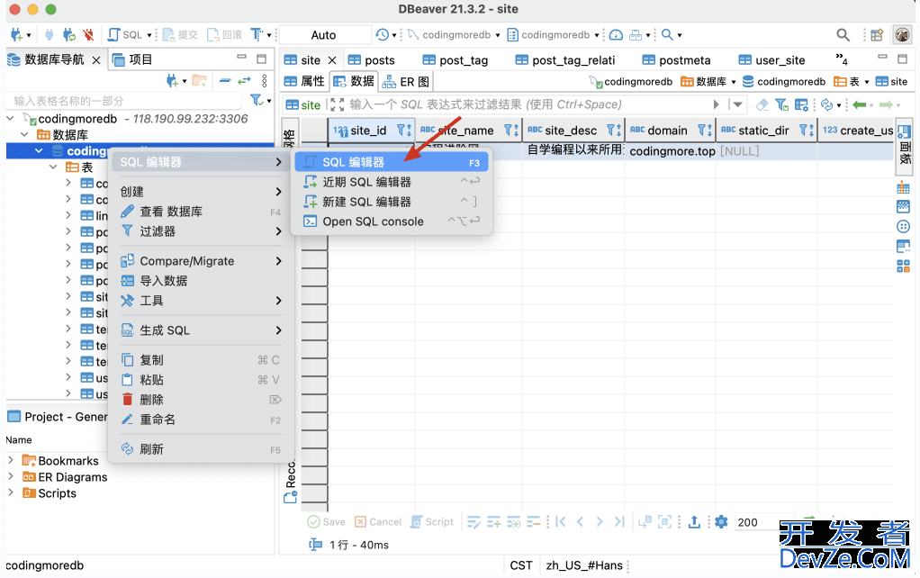Click the Save button
920x578 pixels.
[326, 521]
